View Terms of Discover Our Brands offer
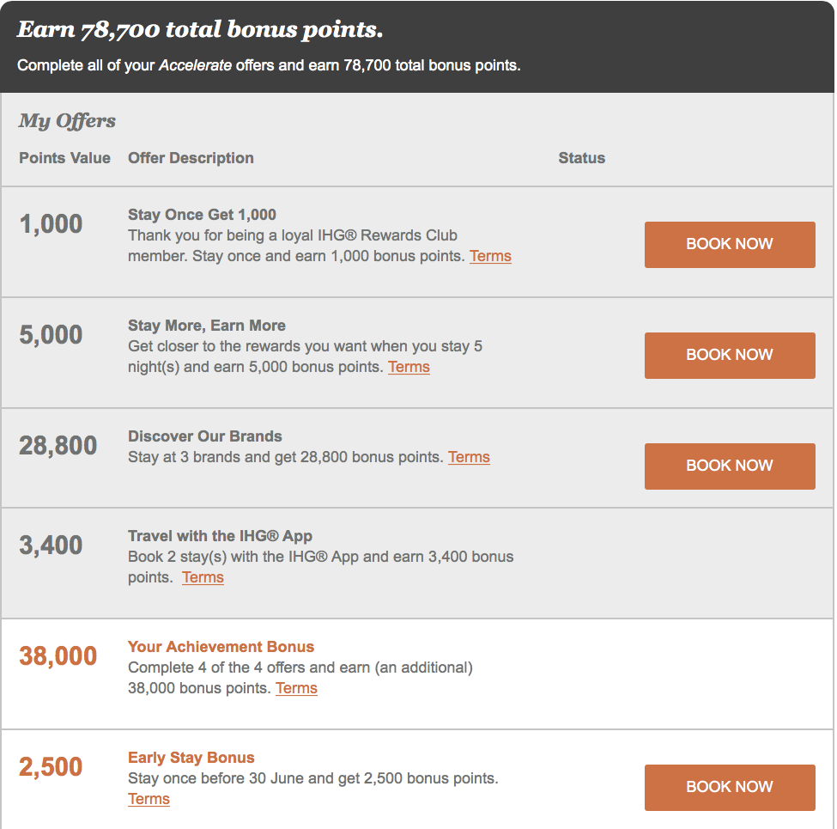The height and width of the screenshot is (829, 837). pos(469,457)
